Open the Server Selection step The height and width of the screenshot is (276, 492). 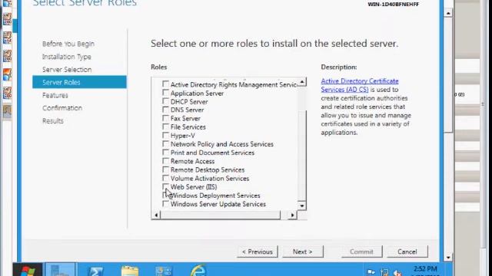tap(67, 70)
